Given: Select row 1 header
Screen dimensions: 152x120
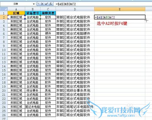Looking at the screenshot, I should click(x=4, y=13).
